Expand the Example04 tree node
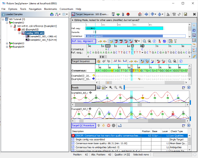Viewport: 198px width, 158px height. point(7,47)
